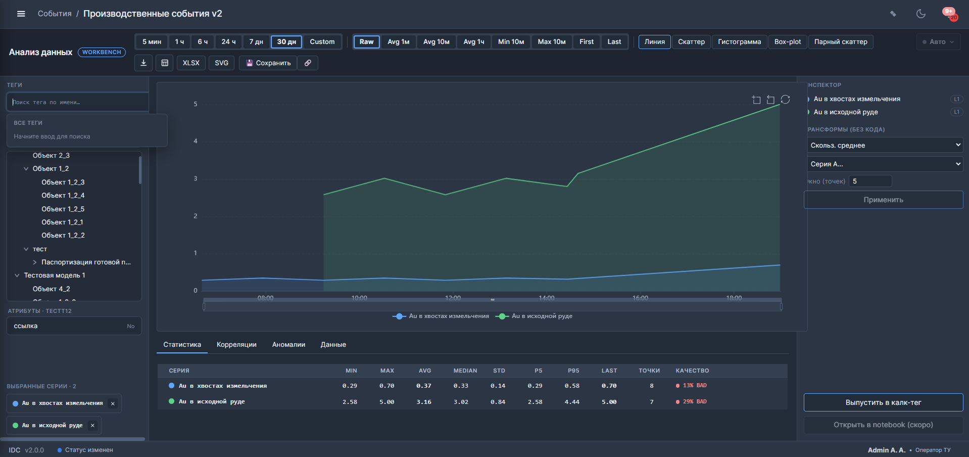Toggle dark mode moon icon

pos(921,14)
